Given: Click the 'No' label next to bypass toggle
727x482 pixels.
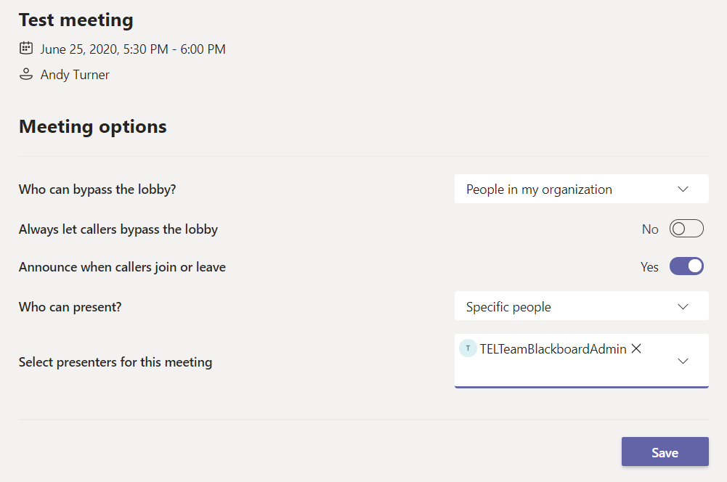Looking at the screenshot, I should [650, 229].
